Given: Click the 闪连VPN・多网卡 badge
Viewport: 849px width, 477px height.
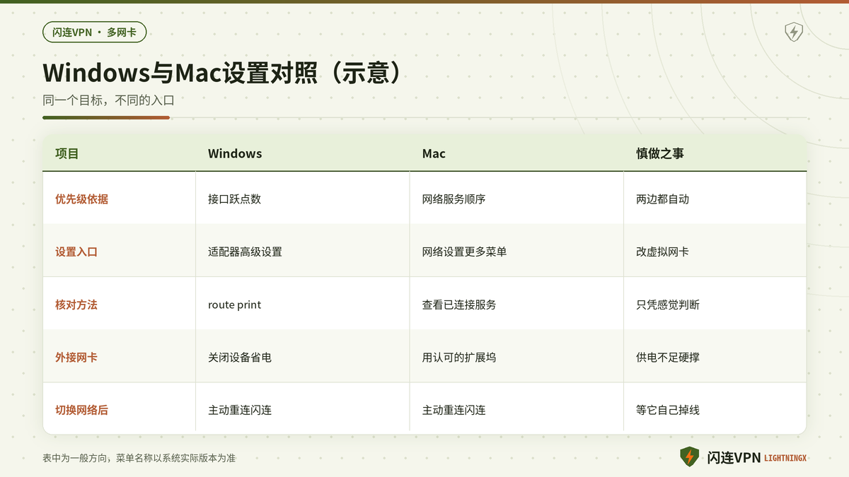Looking at the screenshot, I should click(94, 32).
